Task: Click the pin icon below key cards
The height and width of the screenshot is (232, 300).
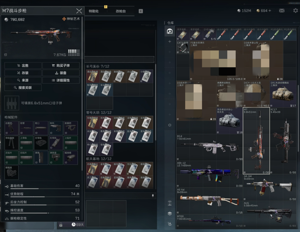Action: point(152,196)
